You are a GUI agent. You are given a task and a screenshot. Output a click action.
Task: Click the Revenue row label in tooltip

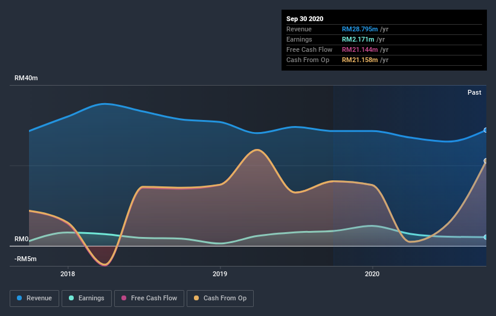tap(299, 29)
